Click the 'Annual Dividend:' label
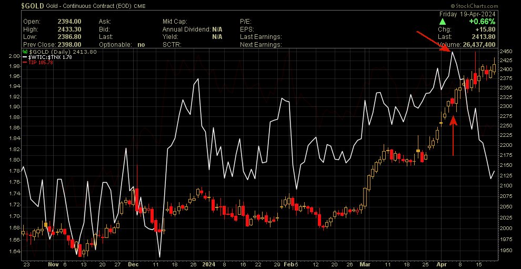Viewport: 521px width, 269px height. [x=186, y=29]
